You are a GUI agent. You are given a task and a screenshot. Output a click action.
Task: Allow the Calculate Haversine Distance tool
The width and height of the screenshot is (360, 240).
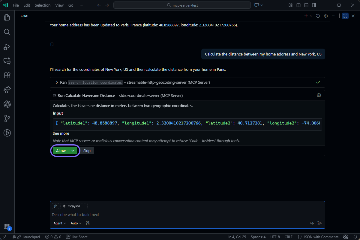61,151
